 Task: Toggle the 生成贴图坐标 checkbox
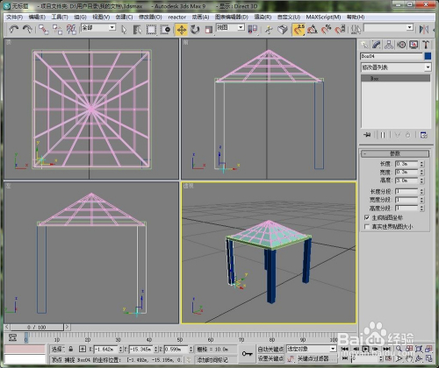(x=367, y=217)
